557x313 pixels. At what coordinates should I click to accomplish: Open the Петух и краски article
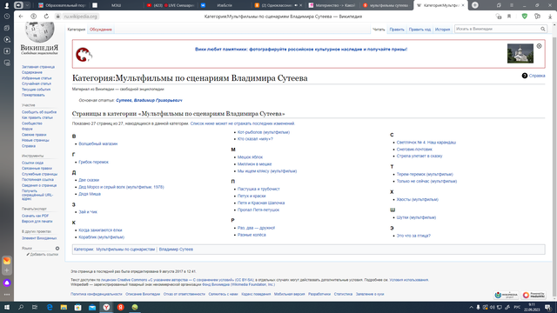pos(252,196)
